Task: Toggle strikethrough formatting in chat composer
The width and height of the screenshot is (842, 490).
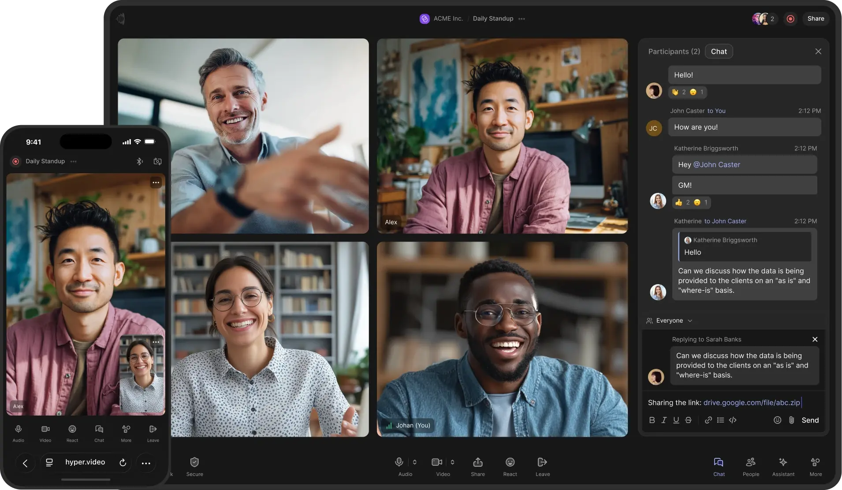Action: pos(688,420)
